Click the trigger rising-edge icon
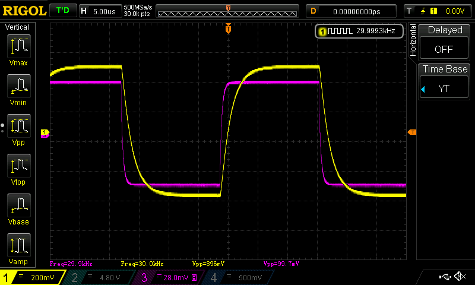The width and height of the screenshot is (475, 285). pos(423,11)
